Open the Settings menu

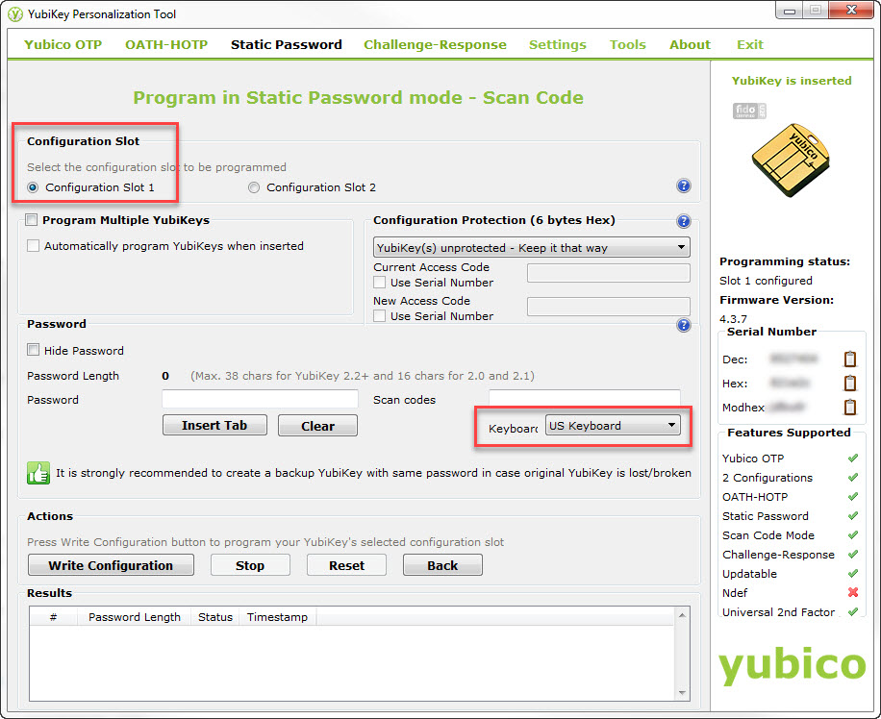pyautogui.click(x=557, y=44)
